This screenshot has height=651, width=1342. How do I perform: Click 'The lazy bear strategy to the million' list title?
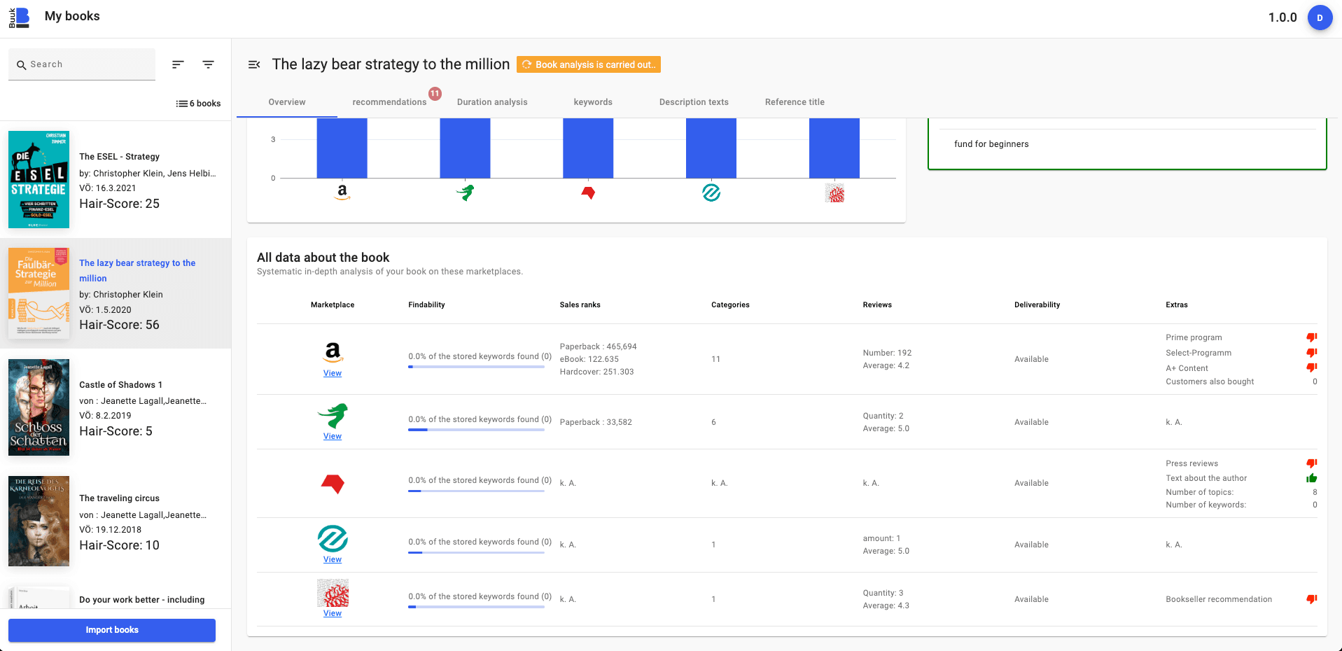pos(137,271)
